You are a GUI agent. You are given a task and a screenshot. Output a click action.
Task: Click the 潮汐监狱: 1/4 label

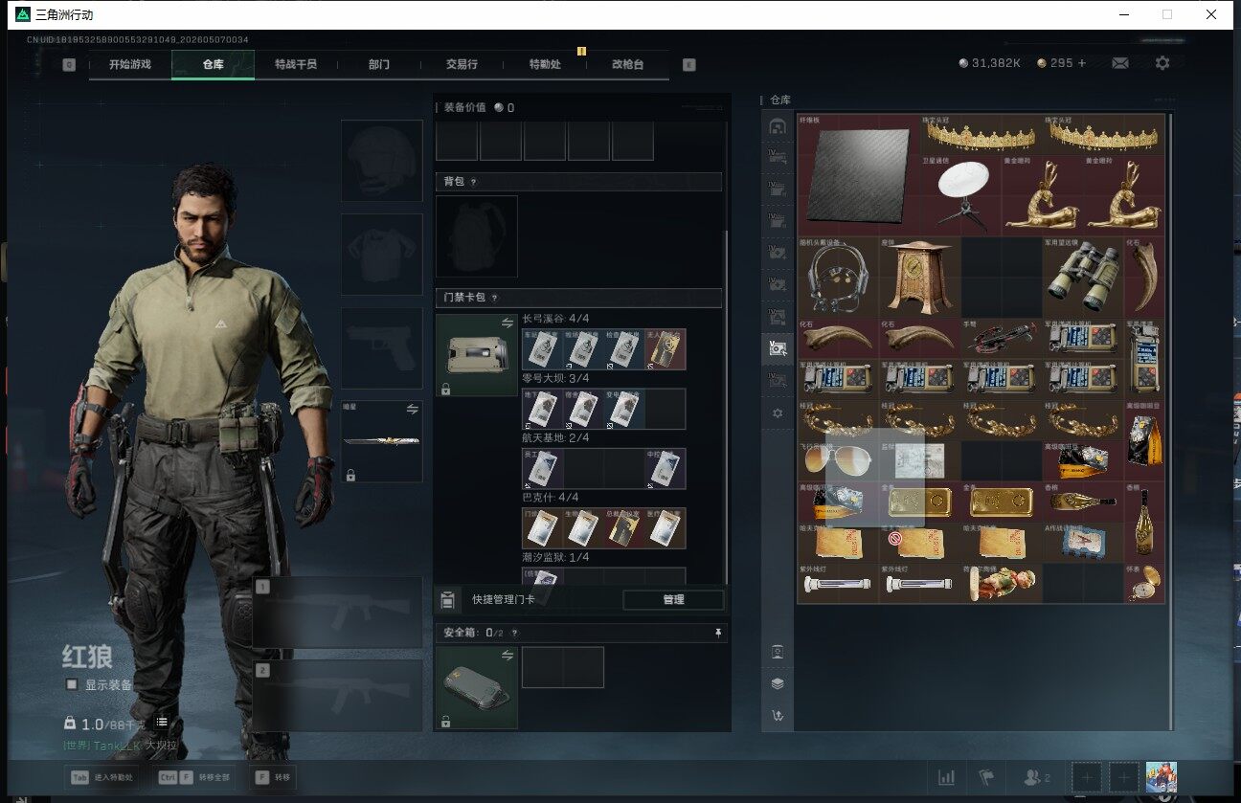click(555, 557)
